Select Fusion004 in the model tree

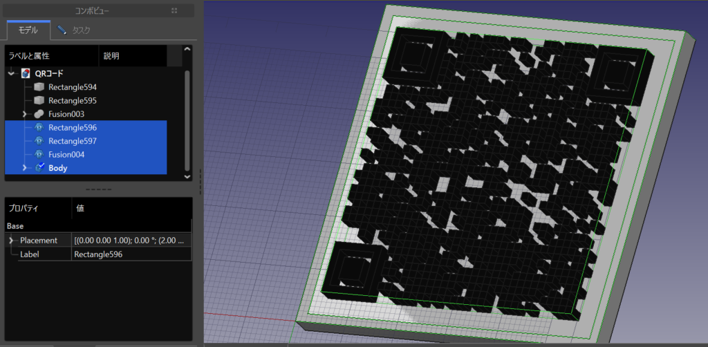point(66,154)
